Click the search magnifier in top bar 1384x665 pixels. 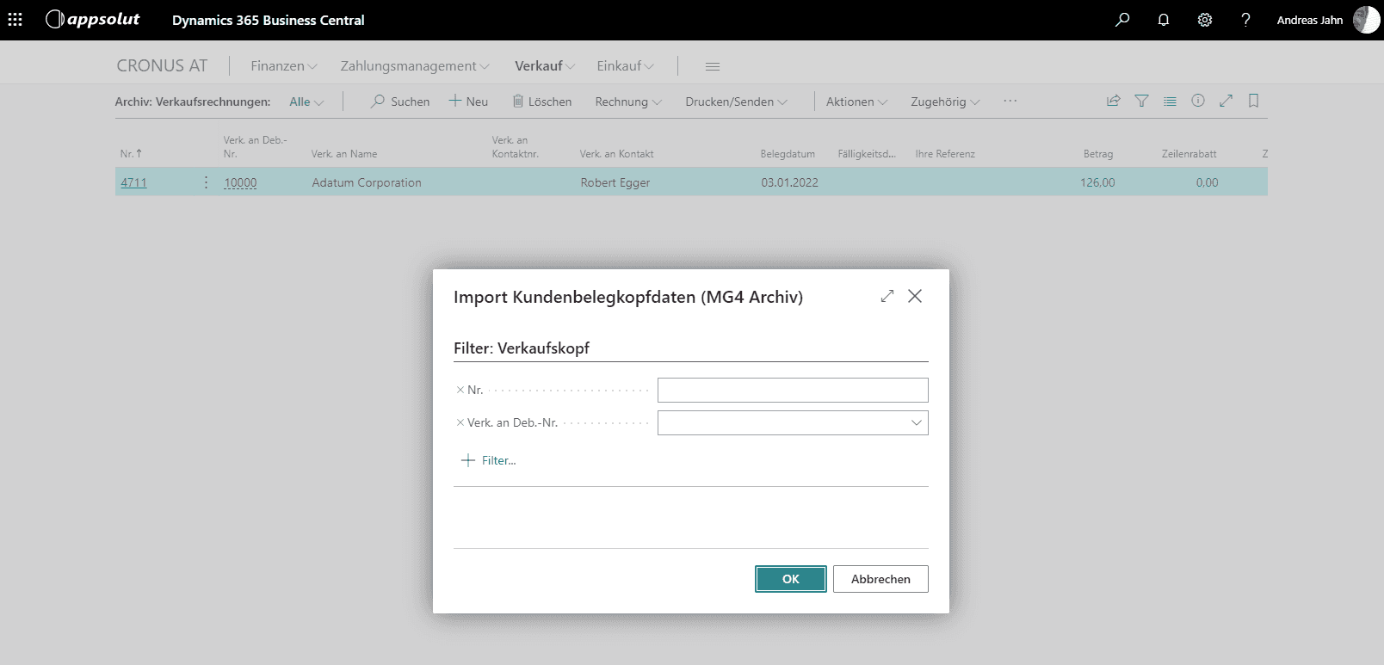1122,20
